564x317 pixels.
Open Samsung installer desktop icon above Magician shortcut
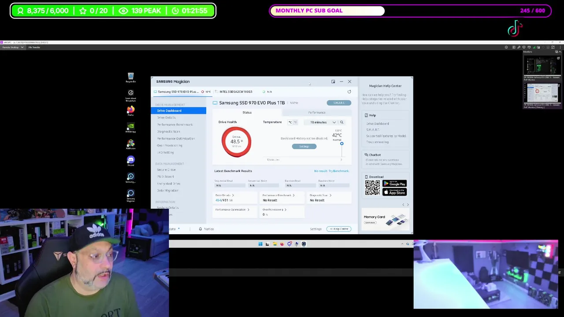coord(130,177)
